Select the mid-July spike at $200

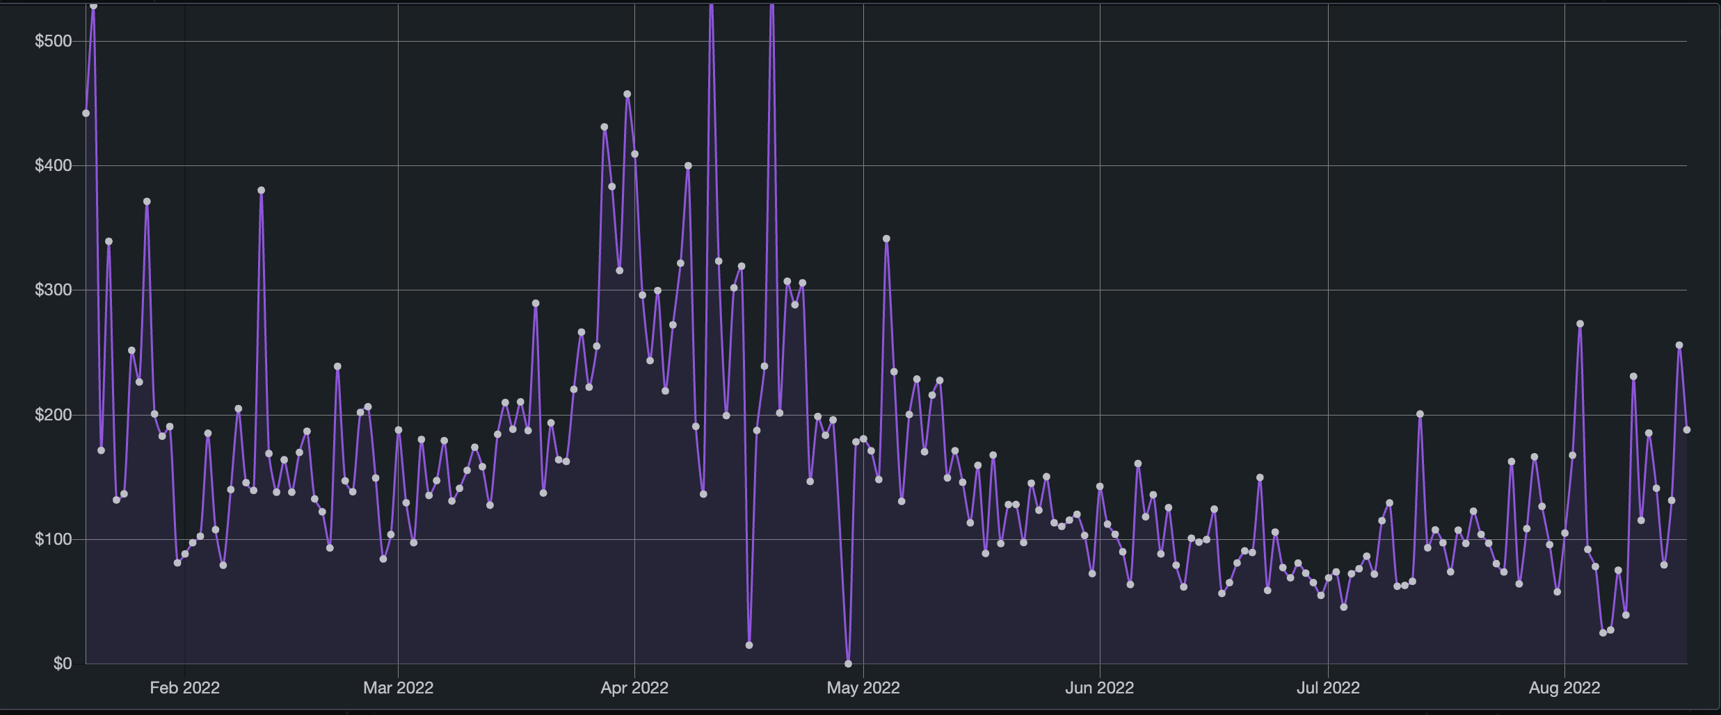coord(1420,414)
